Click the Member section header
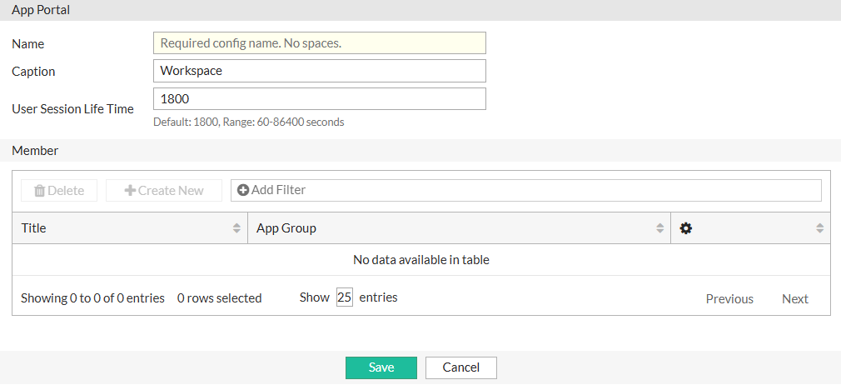The image size is (841, 385). [x=35, y=151]
